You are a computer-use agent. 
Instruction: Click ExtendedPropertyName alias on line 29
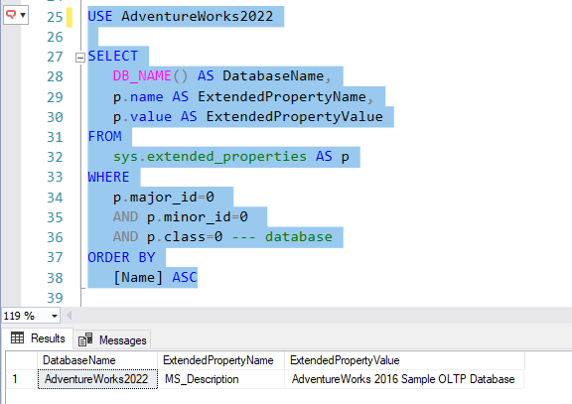(x=282, y=96)
